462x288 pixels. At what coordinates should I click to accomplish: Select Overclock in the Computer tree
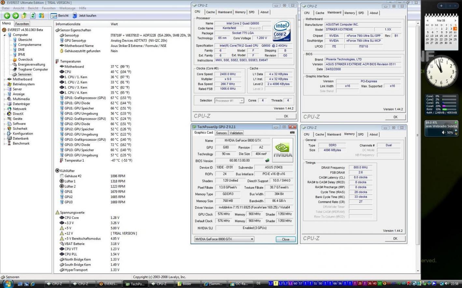tap(25, 59)
